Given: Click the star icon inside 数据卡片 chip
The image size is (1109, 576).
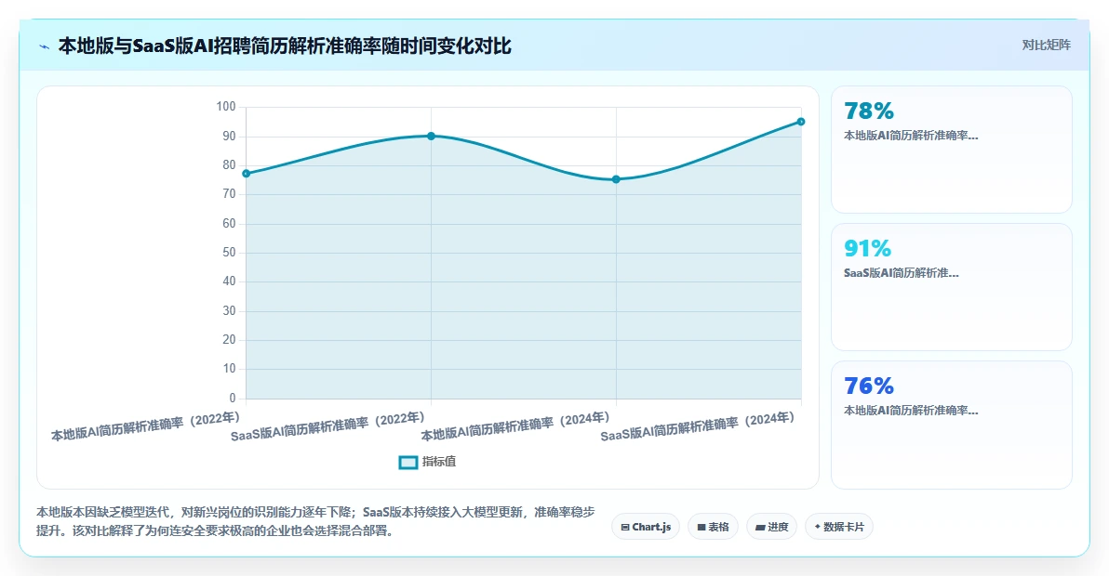Looking at the screenshot, I should [818, 527].
